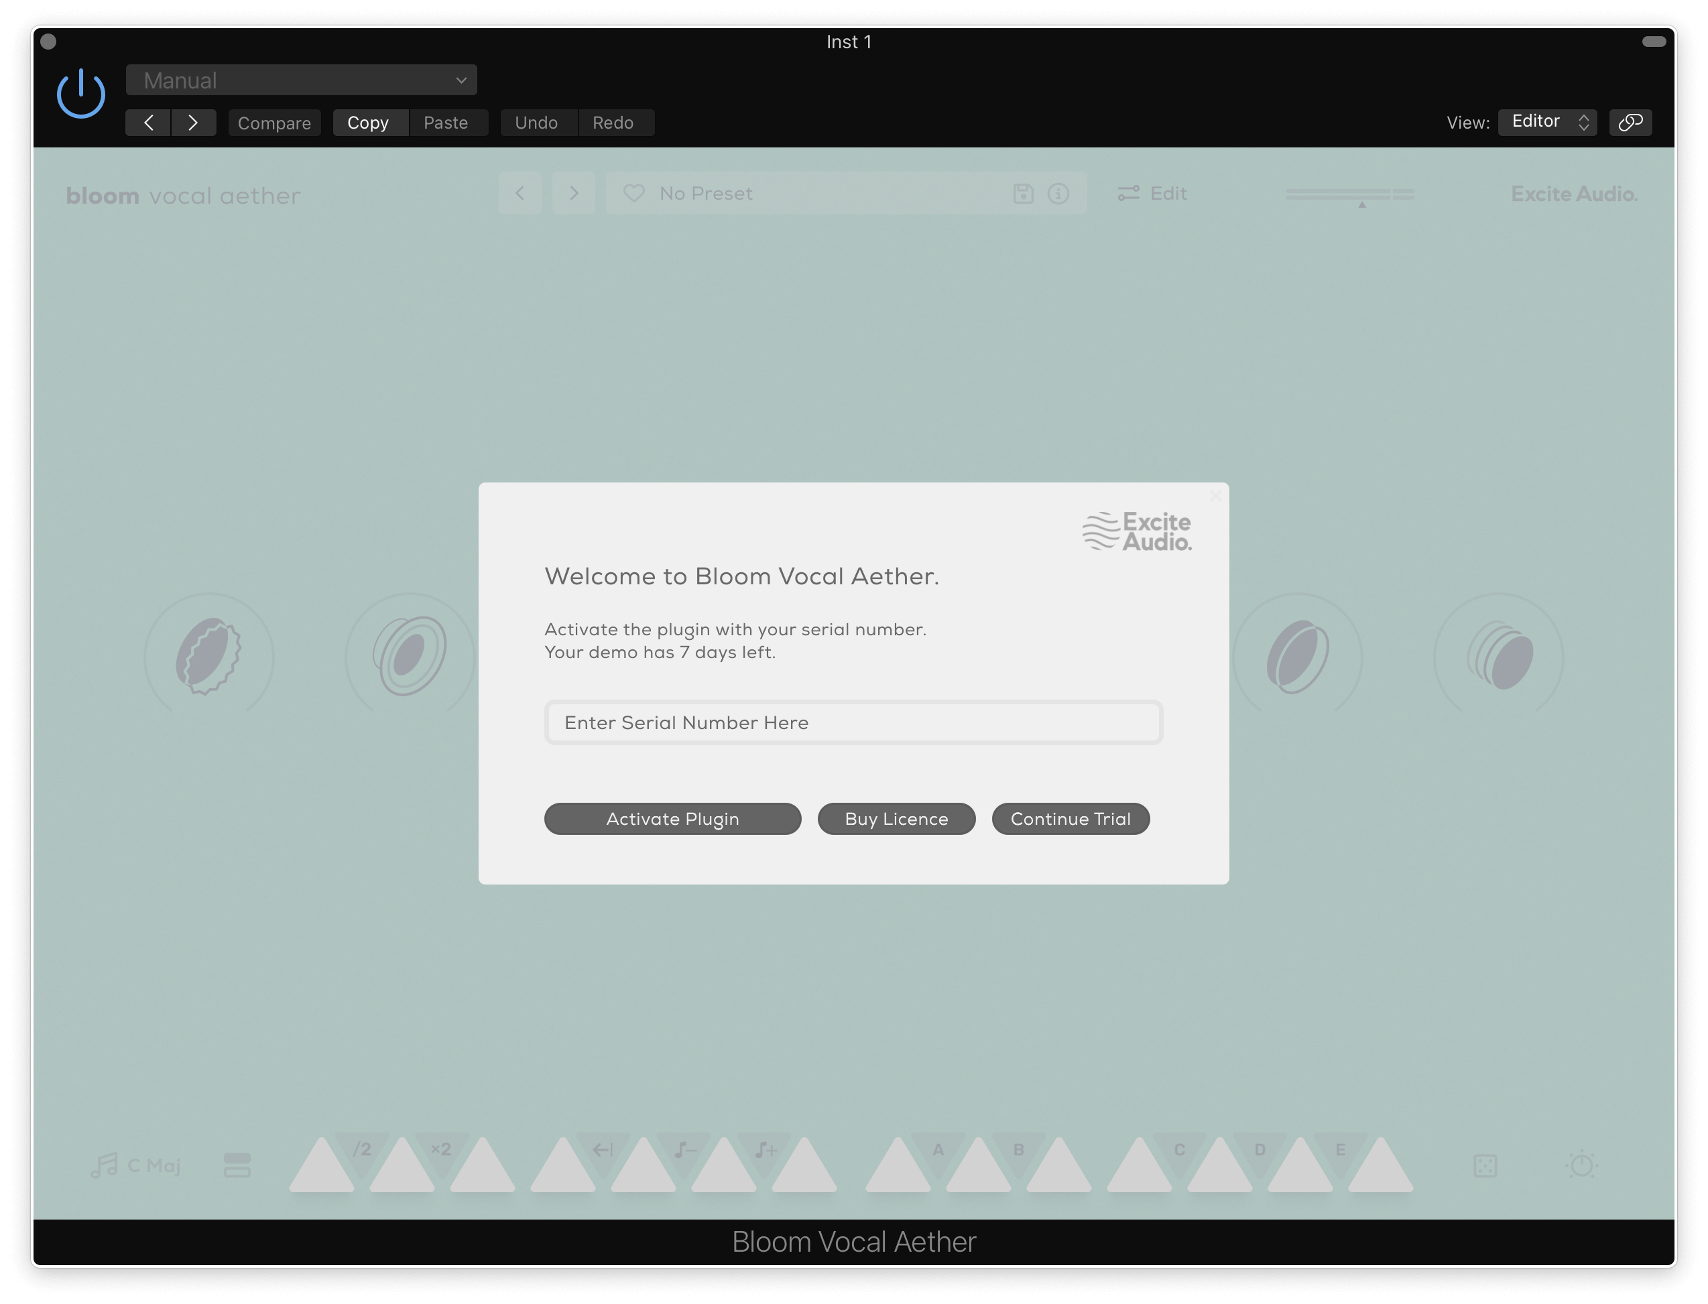1708x1304 pixels.
Task: Click the serial number input field
Action: point(853,722)
